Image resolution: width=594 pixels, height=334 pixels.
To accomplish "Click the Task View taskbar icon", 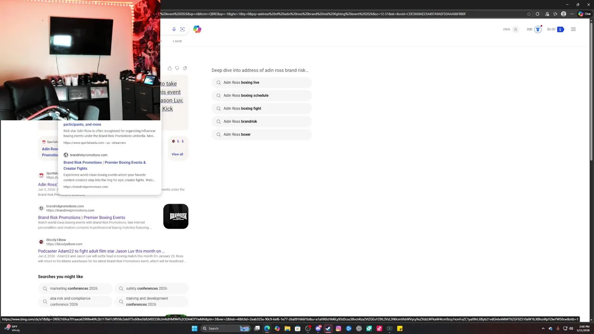I will [257, 328].
